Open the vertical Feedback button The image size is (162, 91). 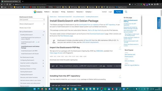pyautogui.click(x=159, y=23)
